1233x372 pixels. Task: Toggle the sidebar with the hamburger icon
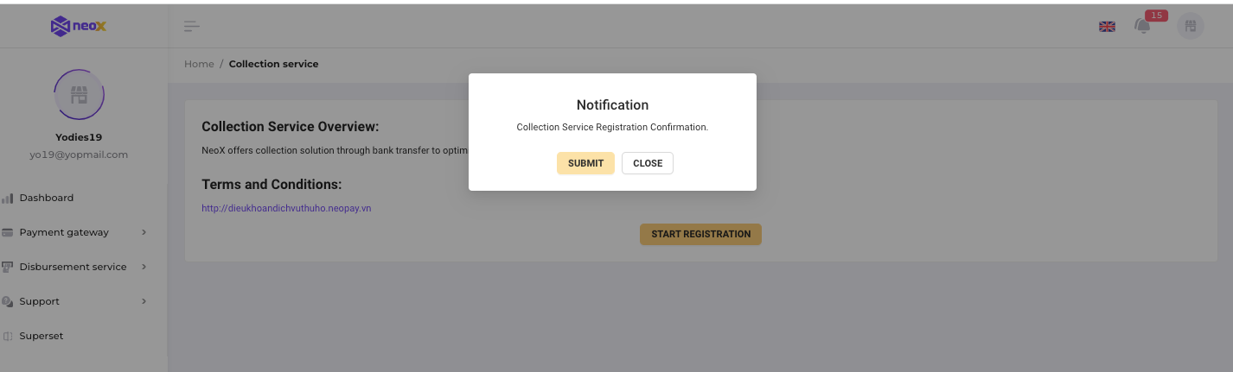192,27
